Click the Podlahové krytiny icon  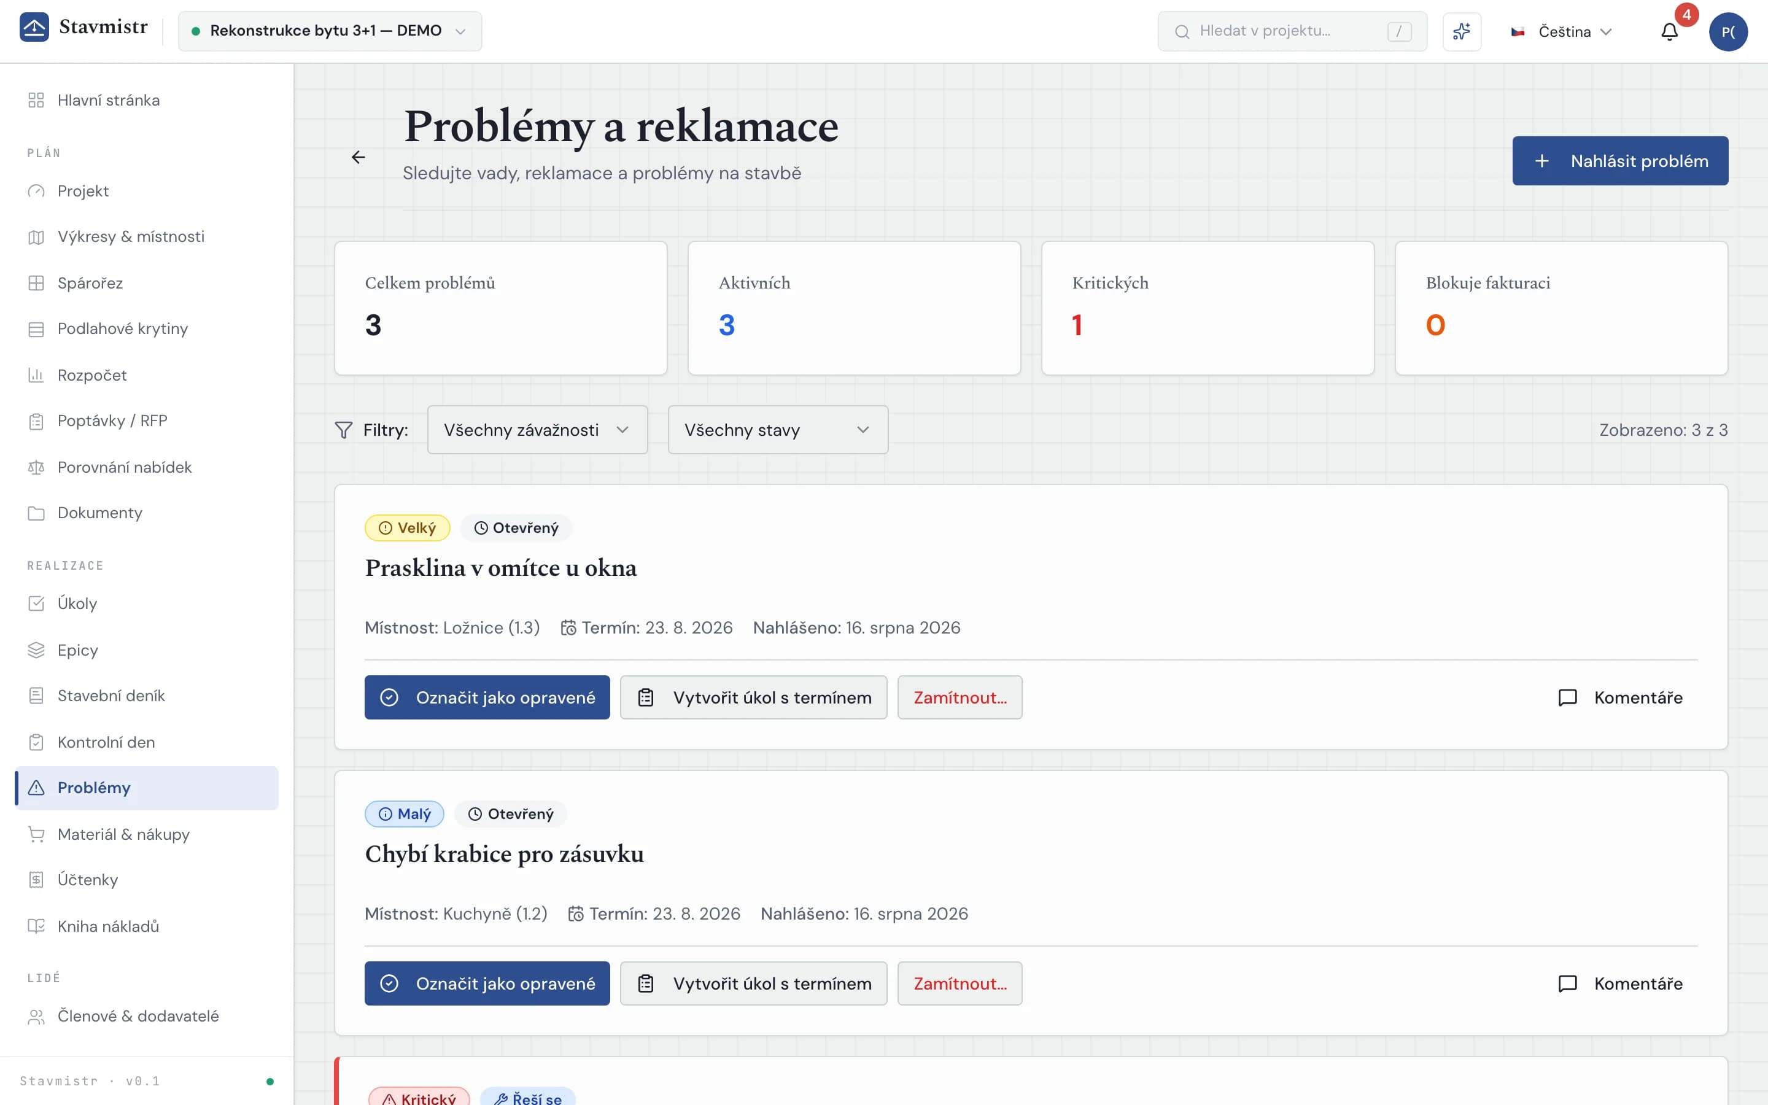(36, 329)
